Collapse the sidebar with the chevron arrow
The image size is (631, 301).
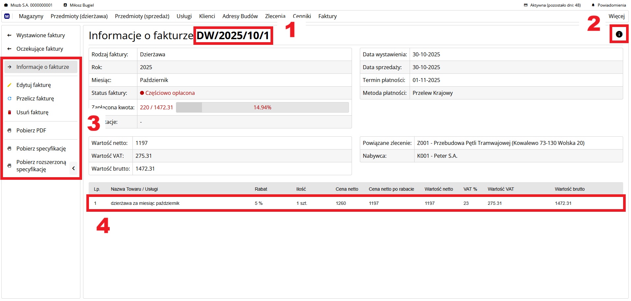tap(73, 168)
